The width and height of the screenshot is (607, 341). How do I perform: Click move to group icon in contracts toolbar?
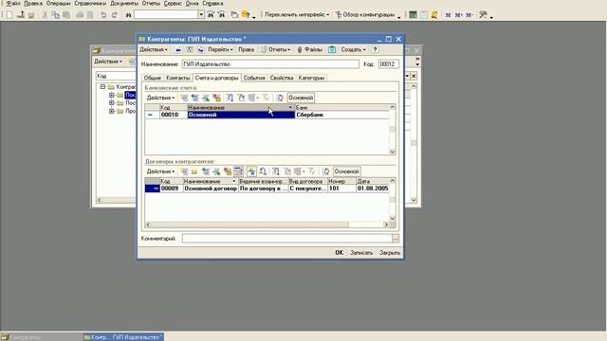263,171
